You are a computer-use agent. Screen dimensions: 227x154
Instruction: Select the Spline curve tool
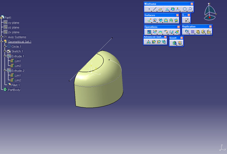point(190,9)
